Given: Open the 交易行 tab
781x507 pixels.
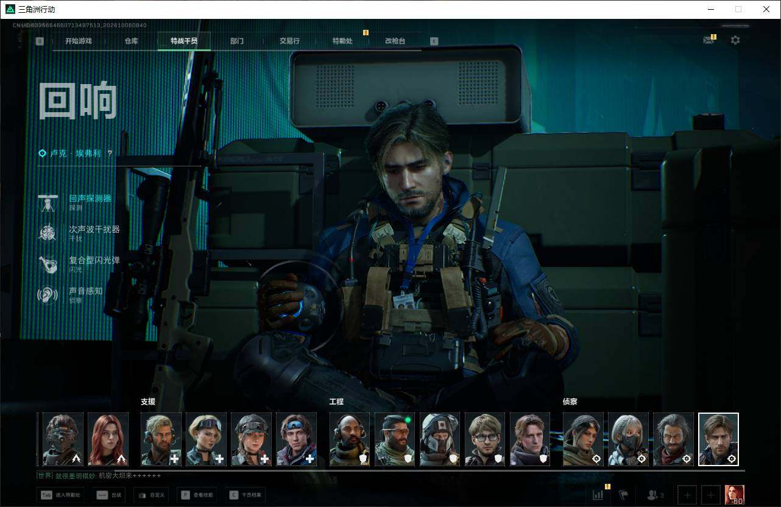Looking at the screenshot, I should pyautogui.click(x=289, y=41).
